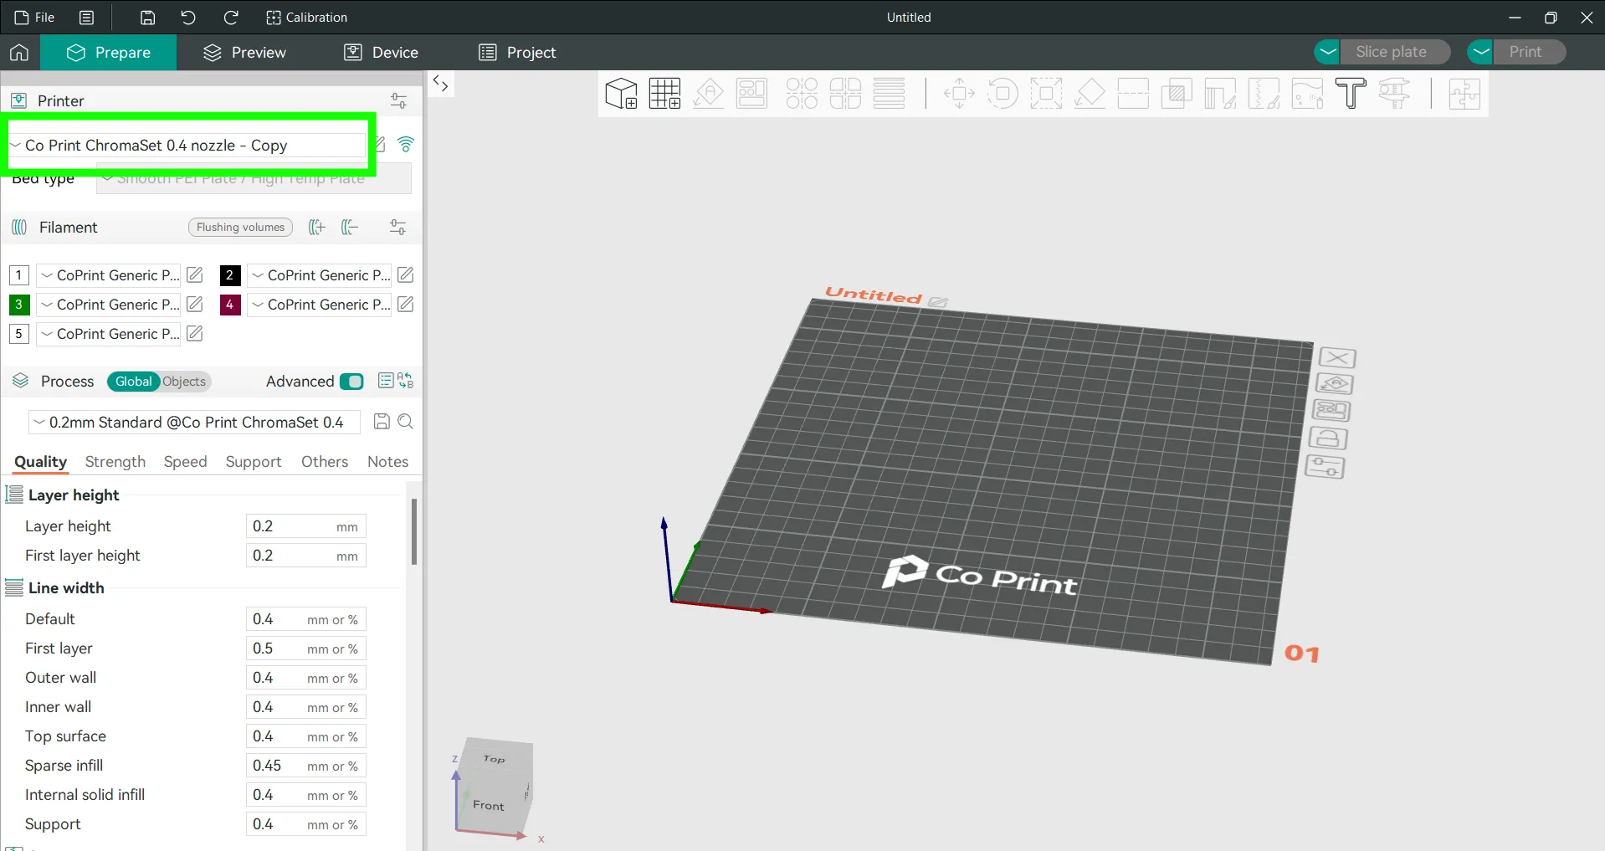Open filament 2 preset dropdown
Image resolution: width=1605 pixels, height=851 pixels.
[320, 275]
